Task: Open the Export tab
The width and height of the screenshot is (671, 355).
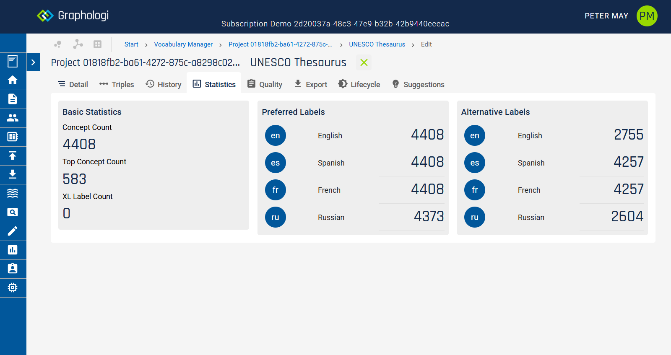Action: 310,84
